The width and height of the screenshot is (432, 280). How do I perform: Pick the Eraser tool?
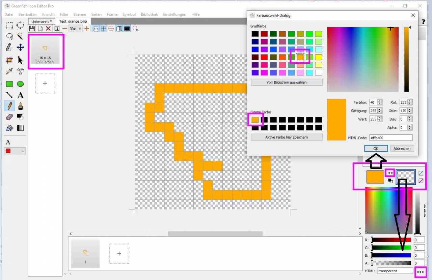tap(9, 117)
